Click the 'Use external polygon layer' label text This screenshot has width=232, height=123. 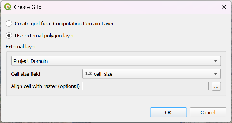click(44, 36)
